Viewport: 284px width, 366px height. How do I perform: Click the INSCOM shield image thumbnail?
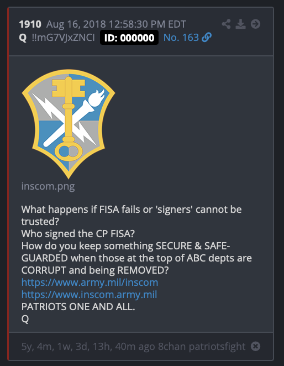pyautogui.click(x=69, y=124)
